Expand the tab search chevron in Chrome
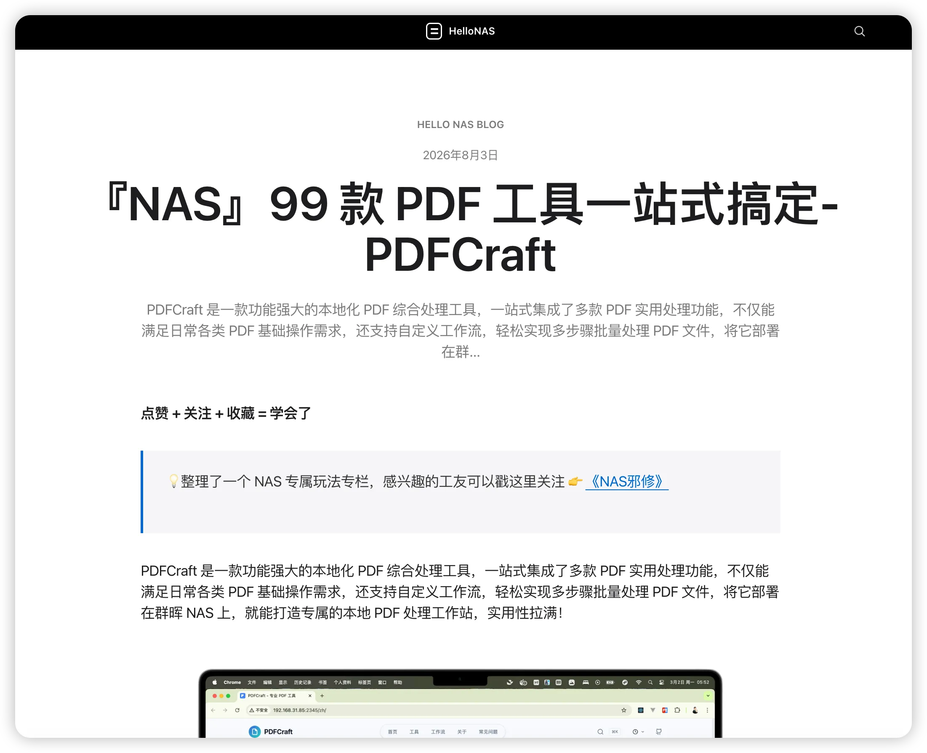This screenshot has width=927, height=753. tap(708, 696)
